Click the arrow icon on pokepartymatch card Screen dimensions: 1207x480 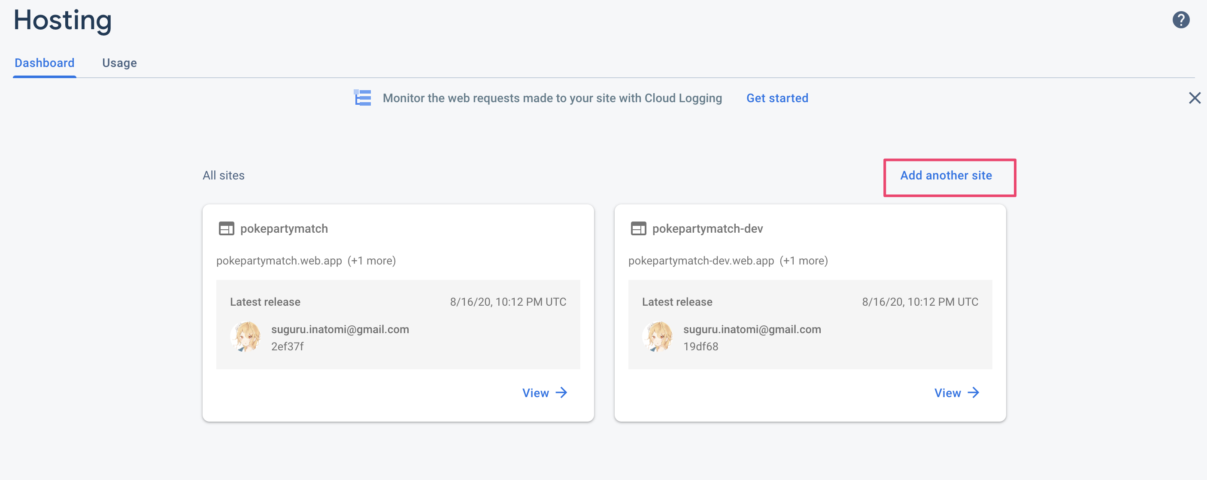click(561, 393)
